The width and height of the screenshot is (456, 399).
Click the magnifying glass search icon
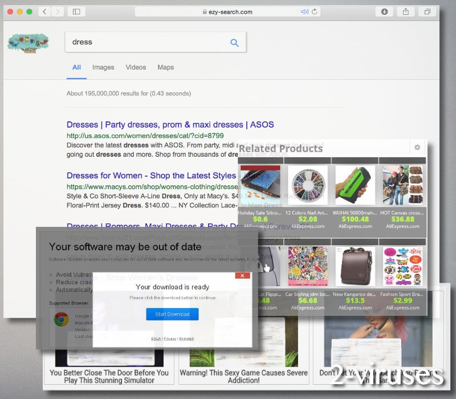[x=234, y=42]
